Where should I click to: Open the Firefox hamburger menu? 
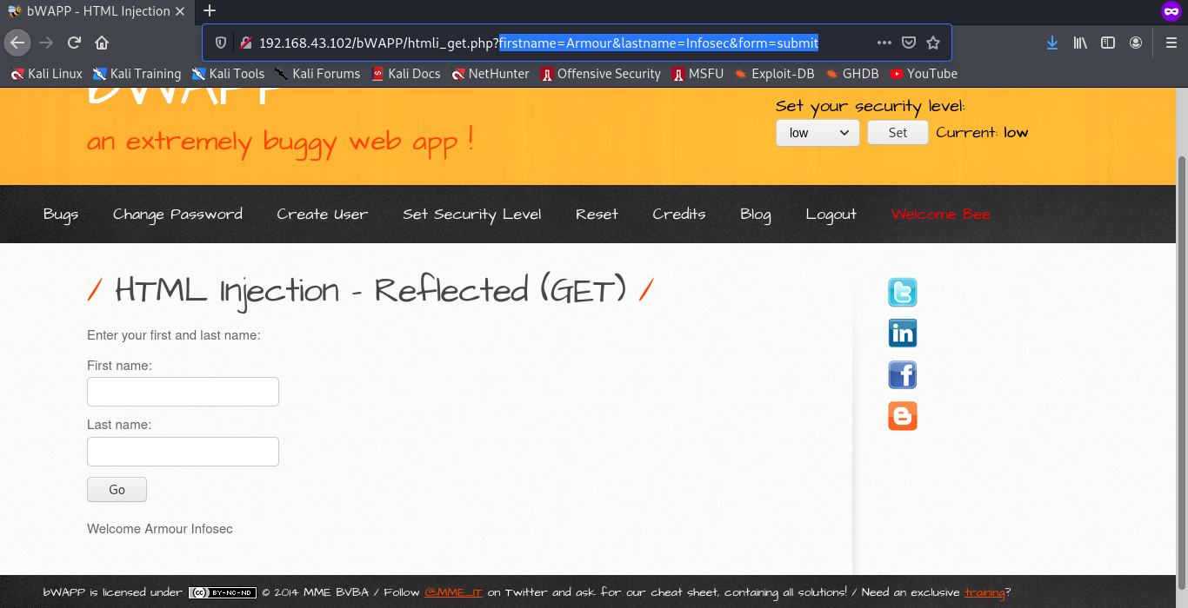click(x=1171, y=43)
